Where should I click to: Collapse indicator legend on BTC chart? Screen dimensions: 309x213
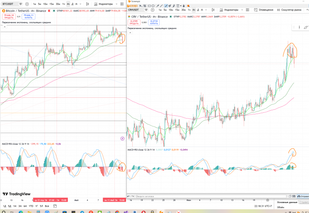coord(5,27)
